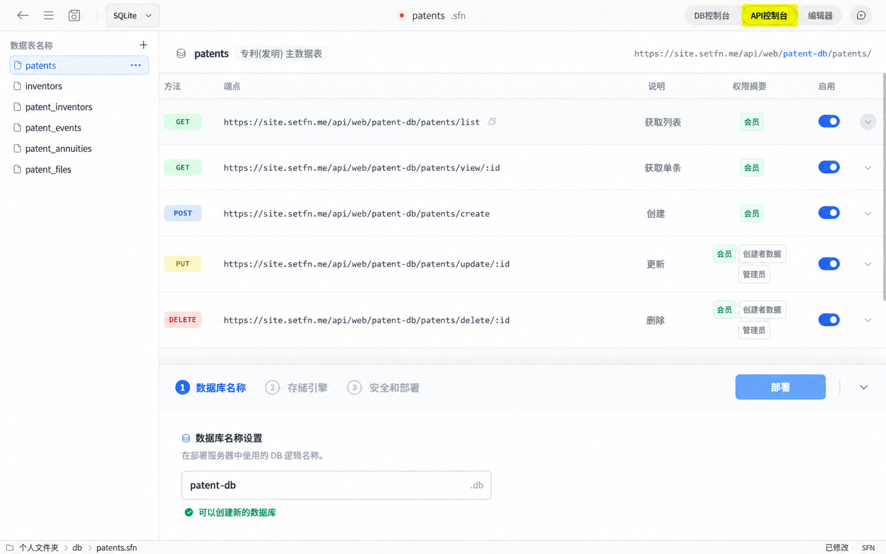This screenshot has height=554, width=886.
Task: Click the 创建者数据 permission tag on PUT row
Action: pyautogui.click(x=762, y=254)
